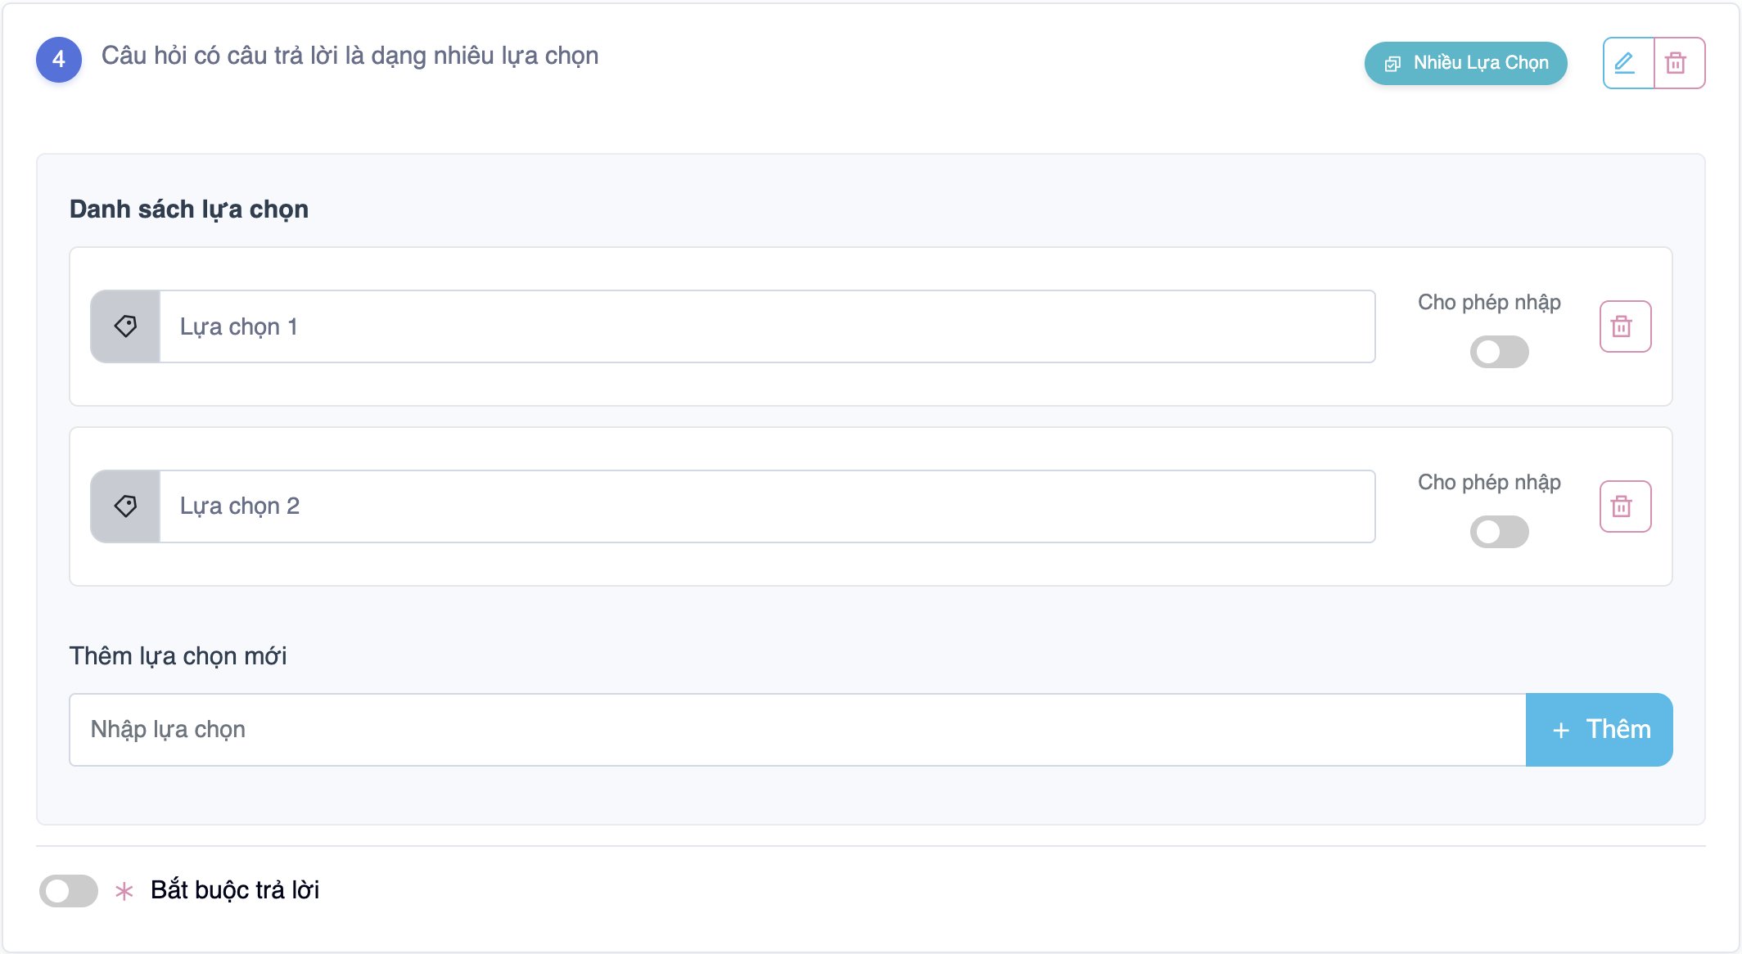Click the trash icon for Lựa chọn 2
Viewport: 1742px width, 954px height.
1624,506
